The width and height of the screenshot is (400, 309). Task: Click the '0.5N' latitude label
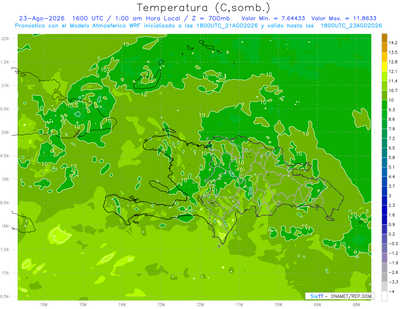click(5, 109)
